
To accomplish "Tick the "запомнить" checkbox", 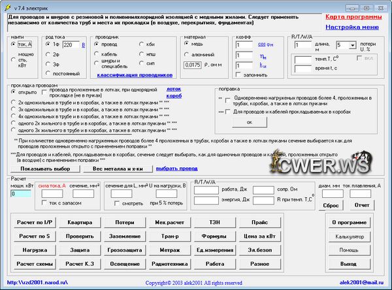I will point(238,76).
